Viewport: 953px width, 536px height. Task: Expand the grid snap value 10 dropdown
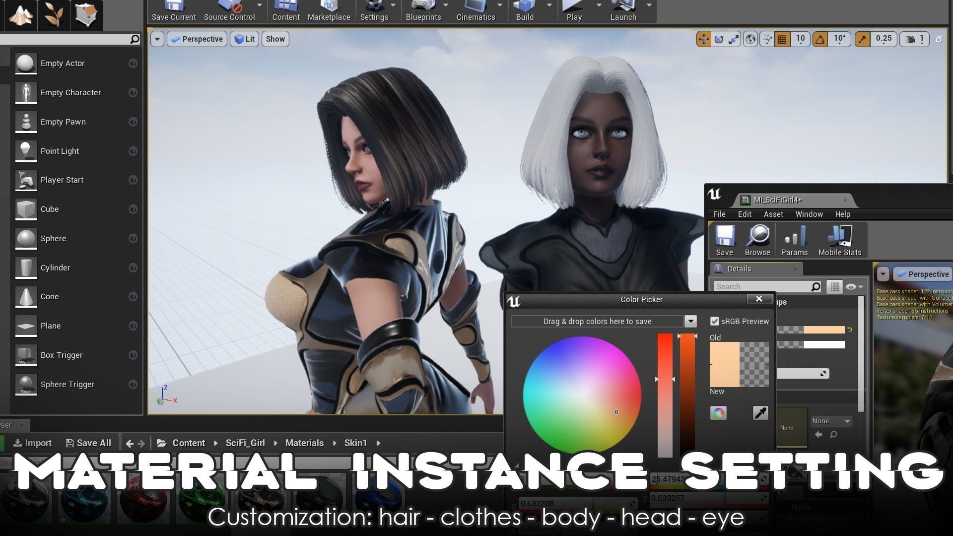[x=801, y=39]
